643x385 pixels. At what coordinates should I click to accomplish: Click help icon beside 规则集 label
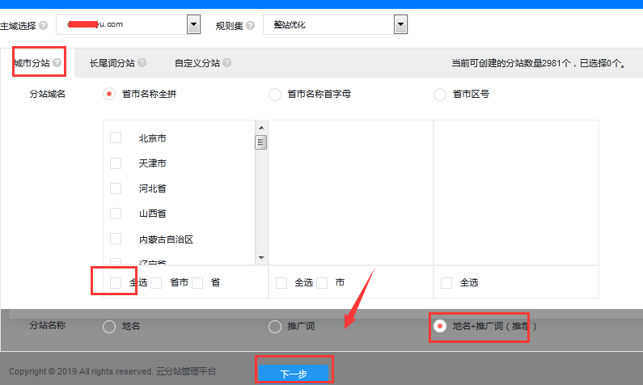249,25
